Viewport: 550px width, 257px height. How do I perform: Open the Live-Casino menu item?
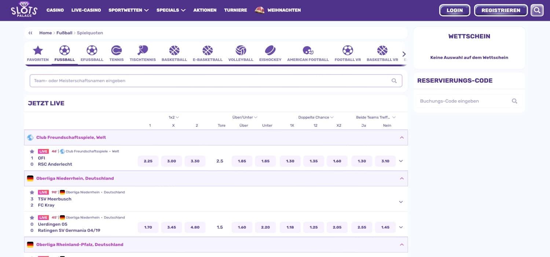pos(86,10)
